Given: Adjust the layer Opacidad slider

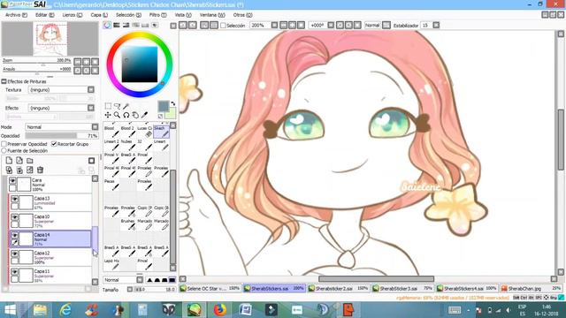Looking at the screenshot, I should pyautogui.click(x=62, y=135).
